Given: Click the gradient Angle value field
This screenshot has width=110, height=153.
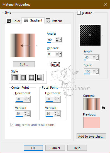Looking at the screenshot, I should pyautogui.click(x=51, y=40).
